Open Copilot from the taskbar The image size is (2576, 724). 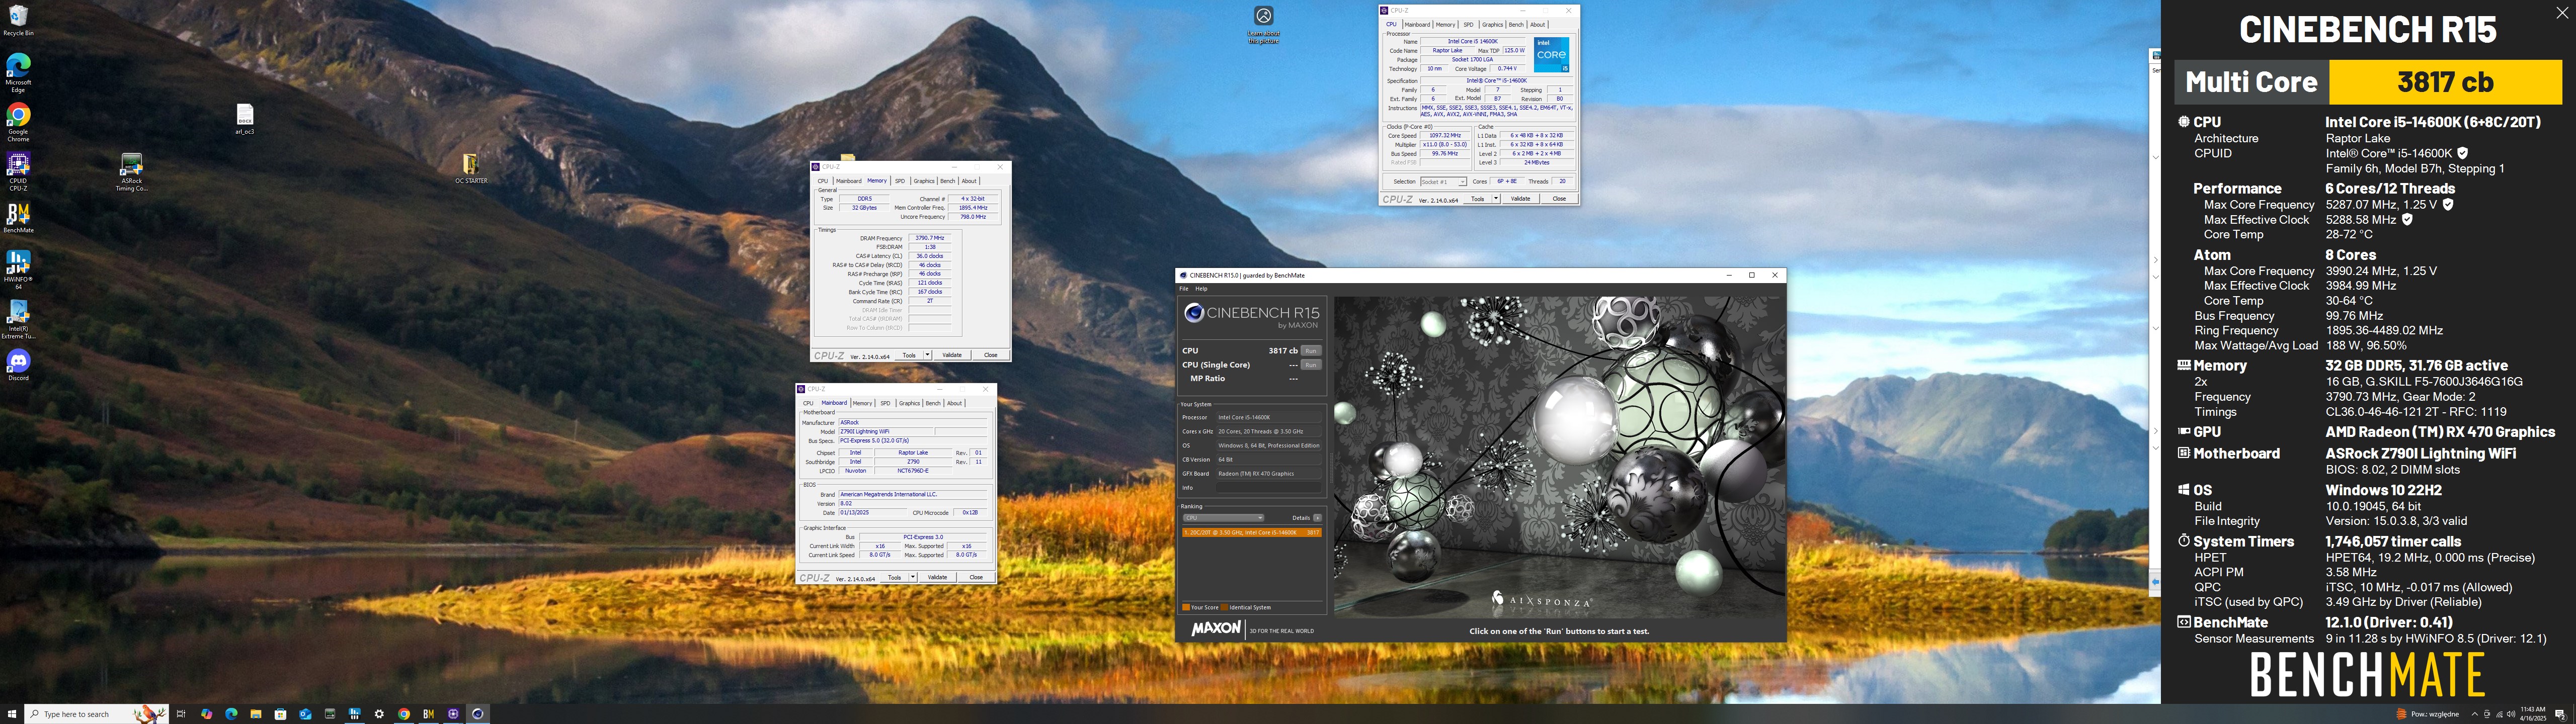click(206, 714)
